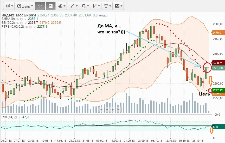Open the text annotation tool dropdown

click(107, 6)
